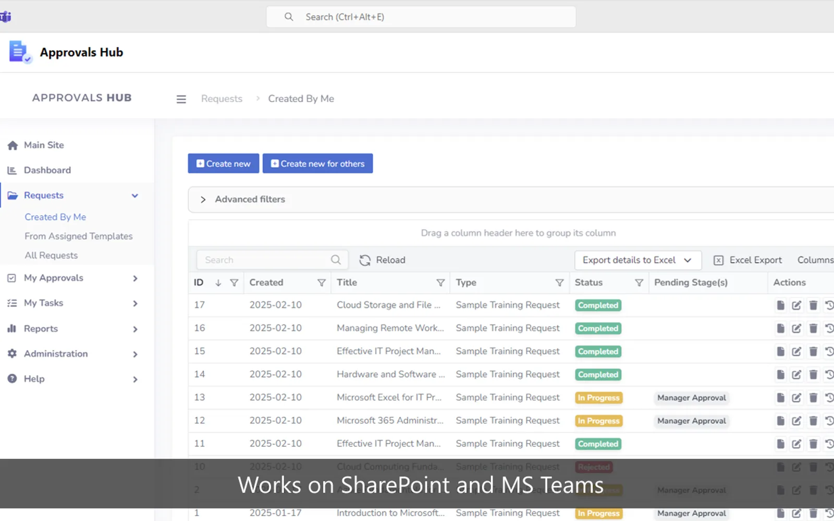Click edit icon for request 15
834x521 pixels.
click(x=796, y=352)
